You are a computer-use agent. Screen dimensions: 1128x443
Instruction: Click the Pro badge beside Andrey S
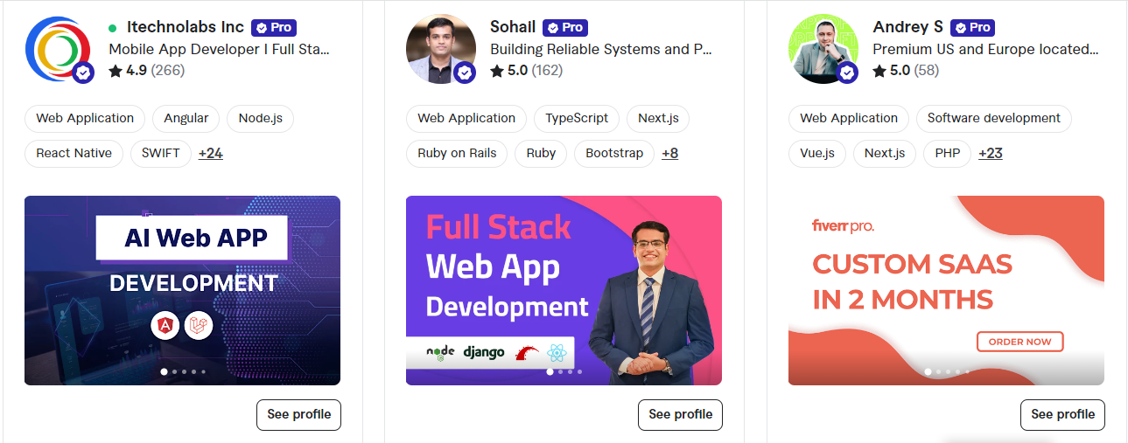(x=972, y=27)
